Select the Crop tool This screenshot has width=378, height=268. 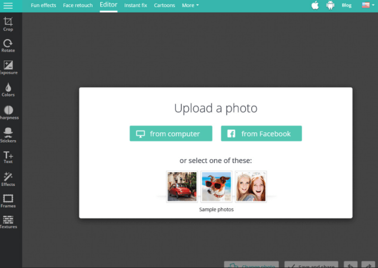8,24
